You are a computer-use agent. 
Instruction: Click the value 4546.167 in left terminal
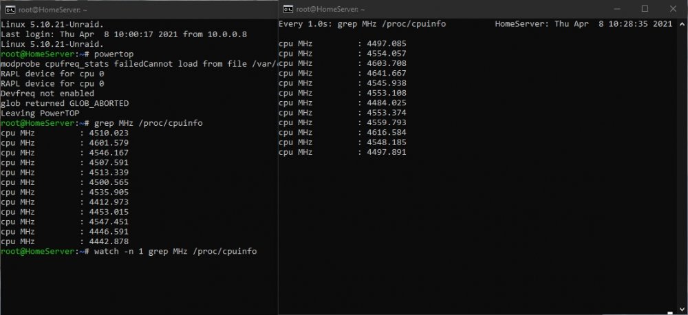click(109, 153)
